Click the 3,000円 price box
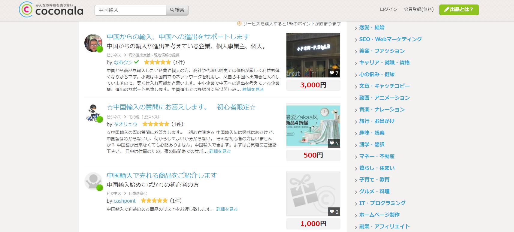This screenshot has width=514, height=232. click(x=313, y=85)
